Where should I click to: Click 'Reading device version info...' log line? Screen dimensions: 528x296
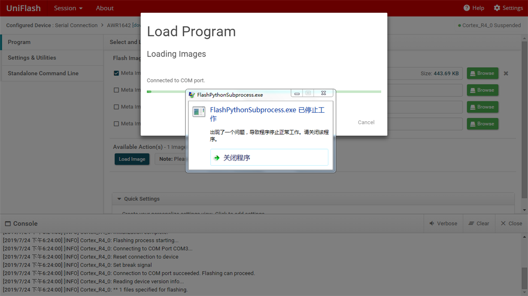coord(93,281)
